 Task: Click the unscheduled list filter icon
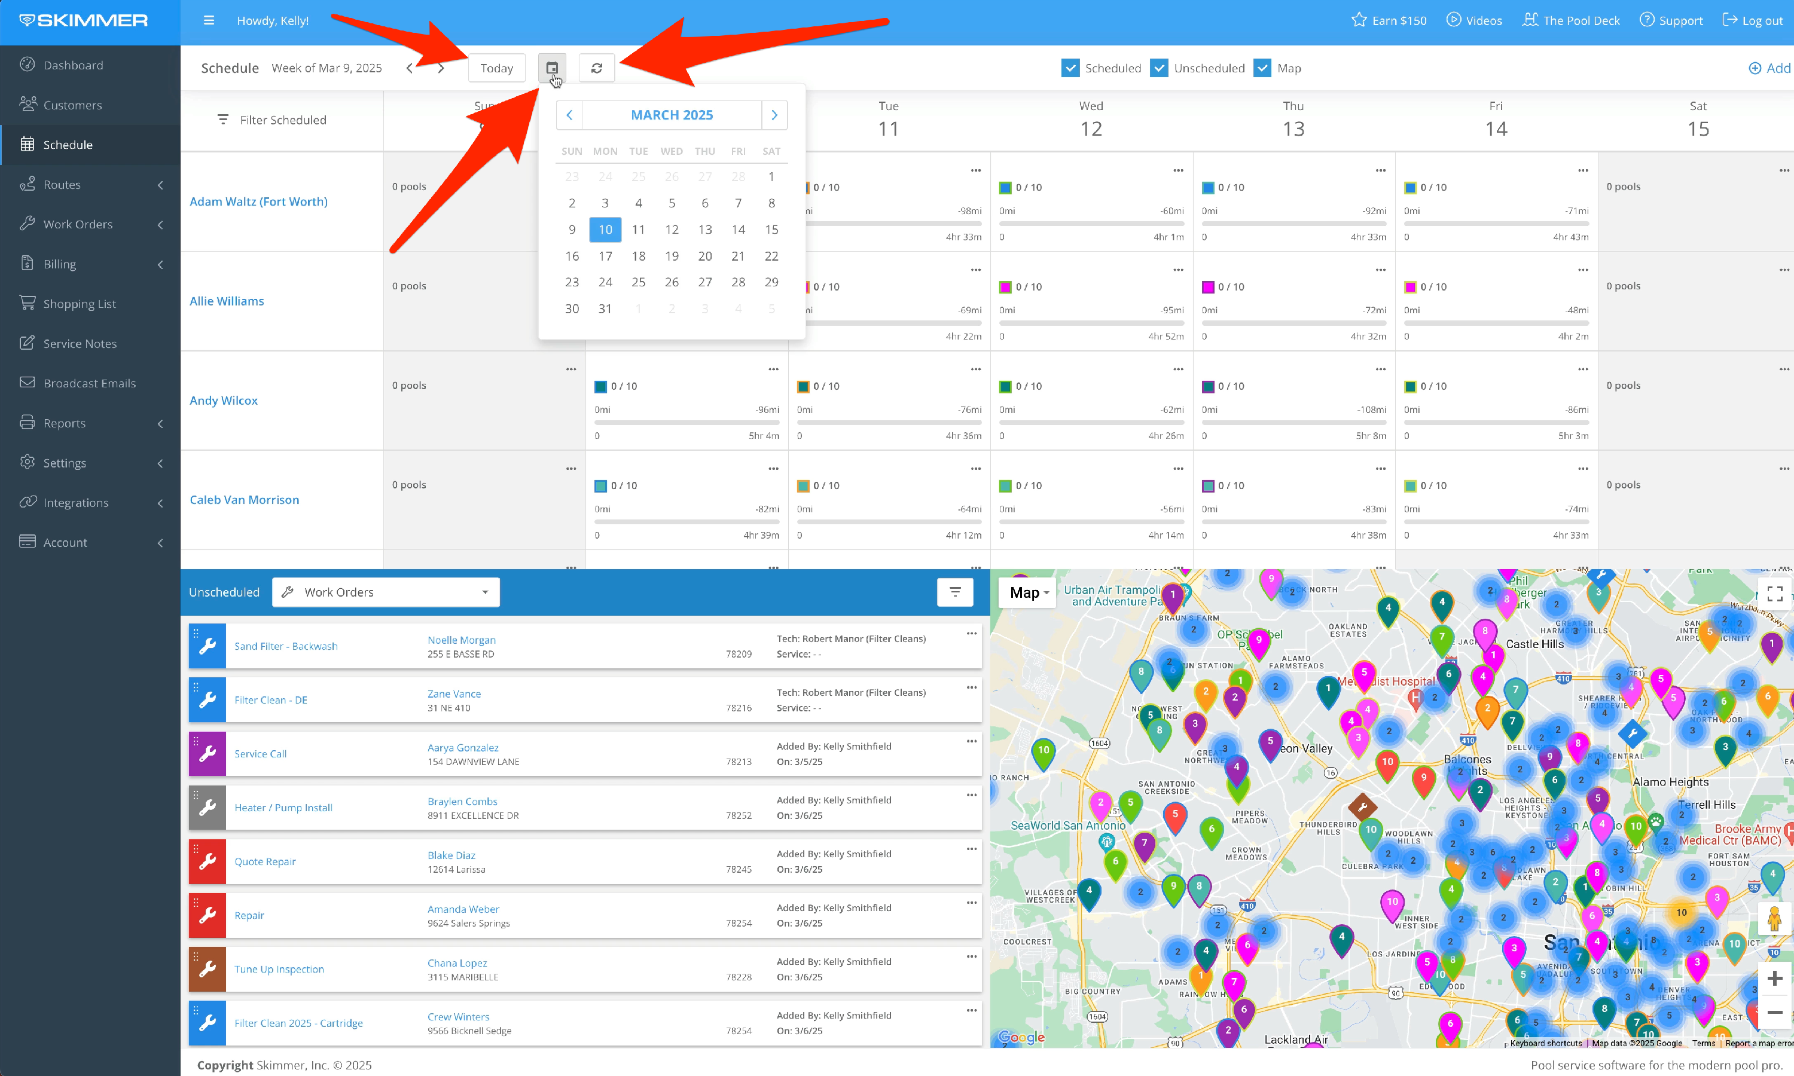[x=955, y=592]
